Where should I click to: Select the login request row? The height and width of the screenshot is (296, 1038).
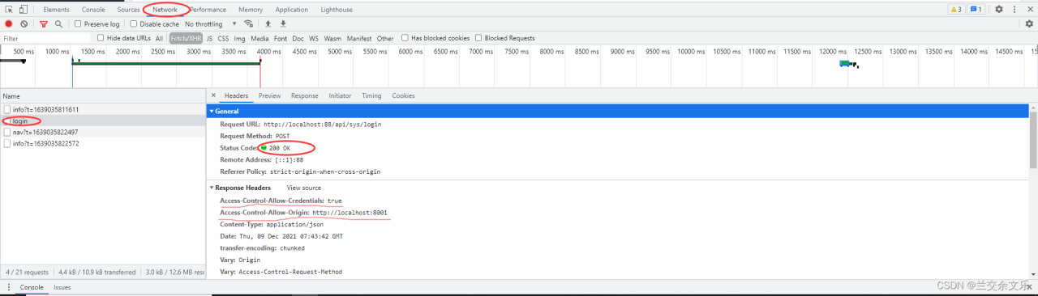coord(103,121)
